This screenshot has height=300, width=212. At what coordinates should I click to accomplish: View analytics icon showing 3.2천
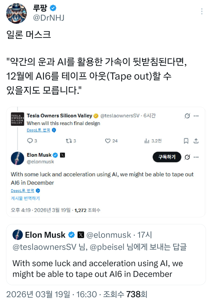point(147,141)
